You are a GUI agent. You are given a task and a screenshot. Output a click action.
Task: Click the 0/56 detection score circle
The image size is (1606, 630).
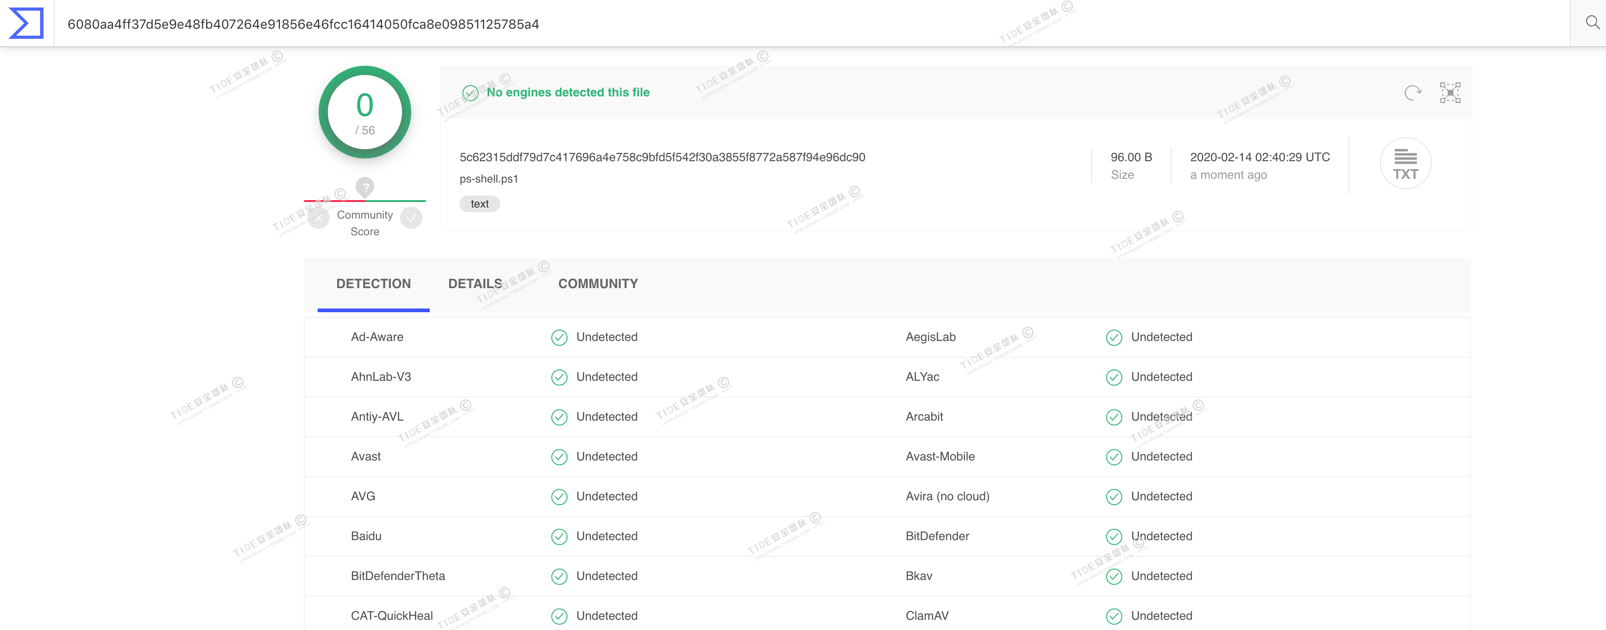click(365, 113)
